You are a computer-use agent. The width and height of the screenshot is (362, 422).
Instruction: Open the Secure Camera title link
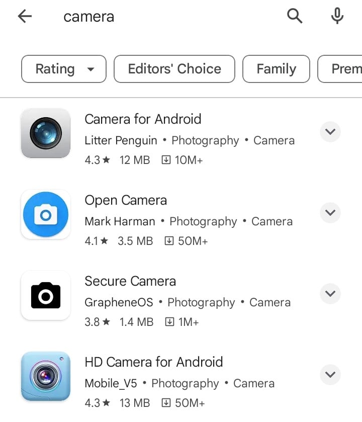pyautogui.click(x=130, y=281)
